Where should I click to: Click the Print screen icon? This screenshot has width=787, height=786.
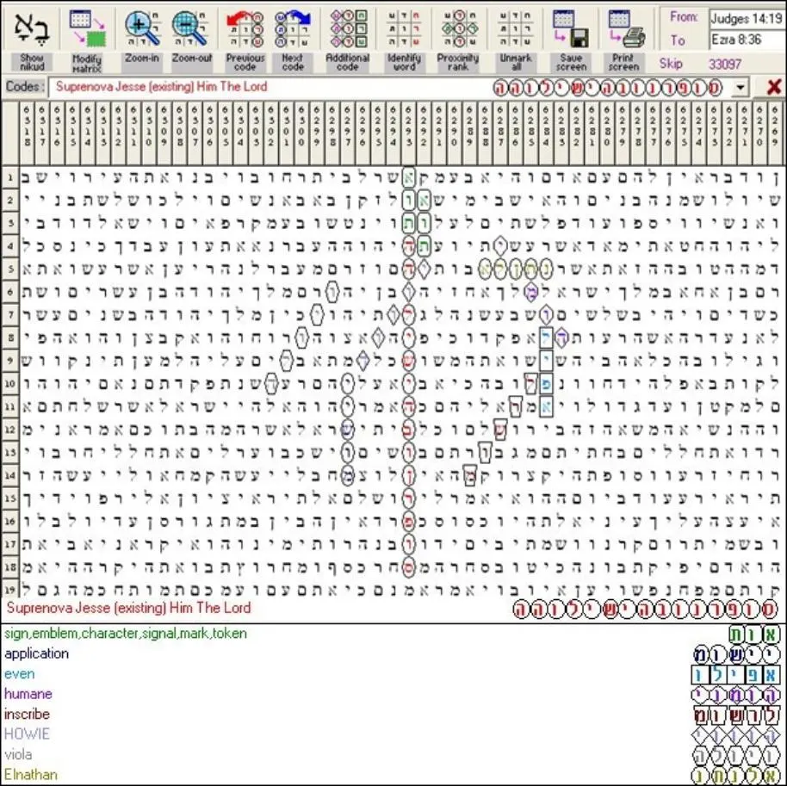point(624,28)
